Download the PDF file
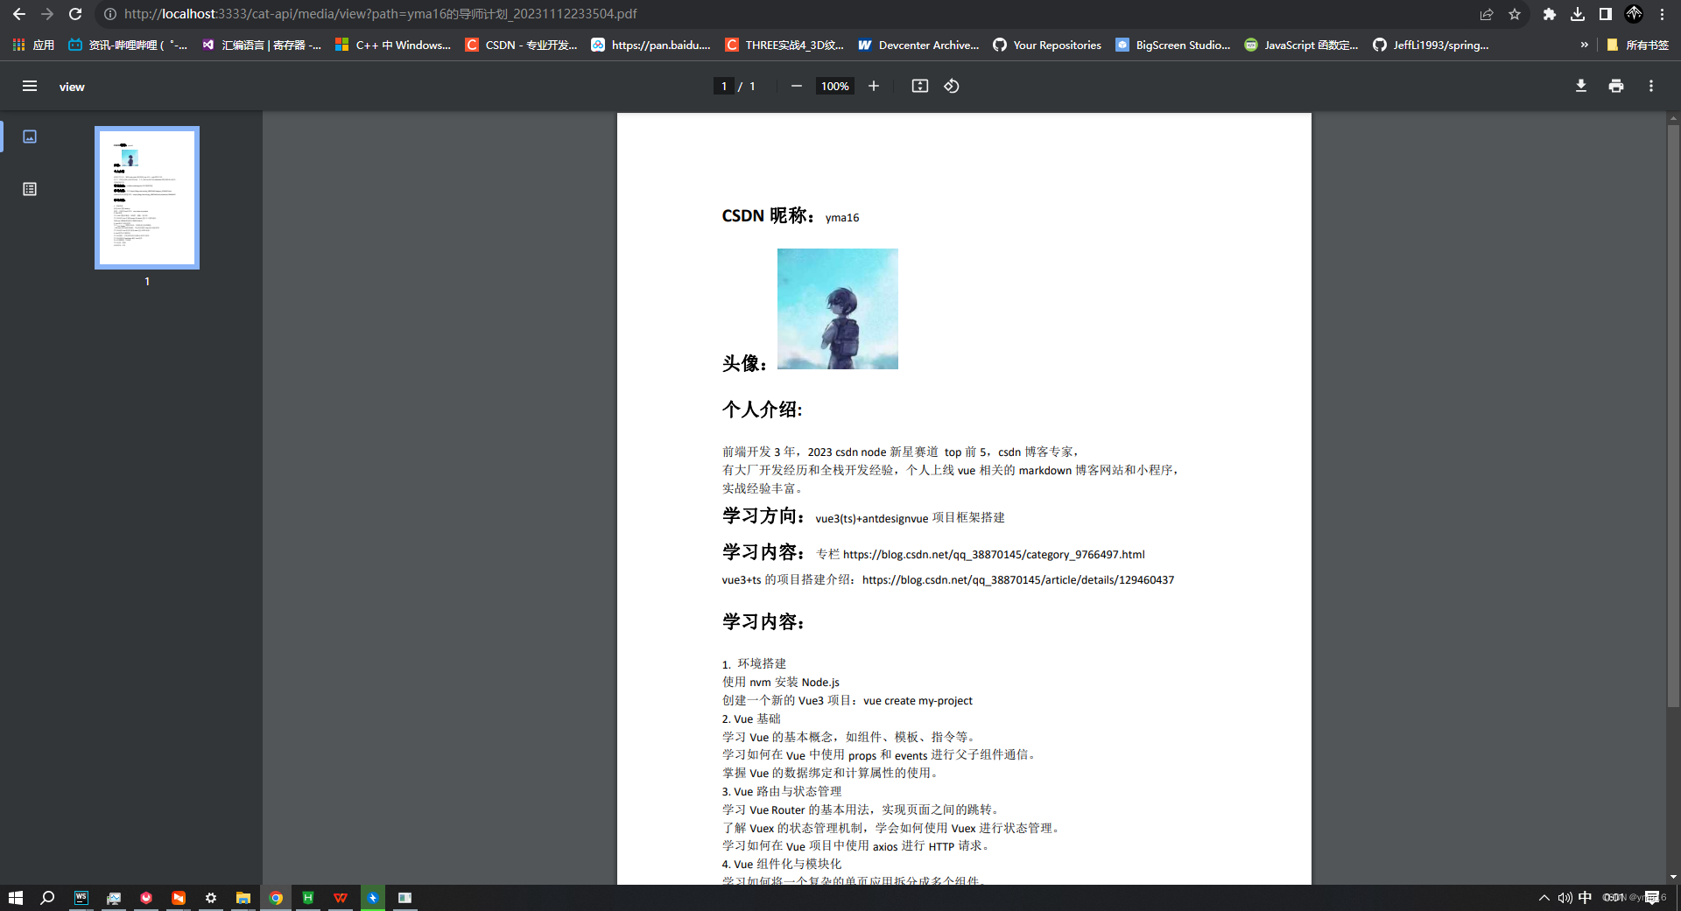 [x=1580, y=86]
